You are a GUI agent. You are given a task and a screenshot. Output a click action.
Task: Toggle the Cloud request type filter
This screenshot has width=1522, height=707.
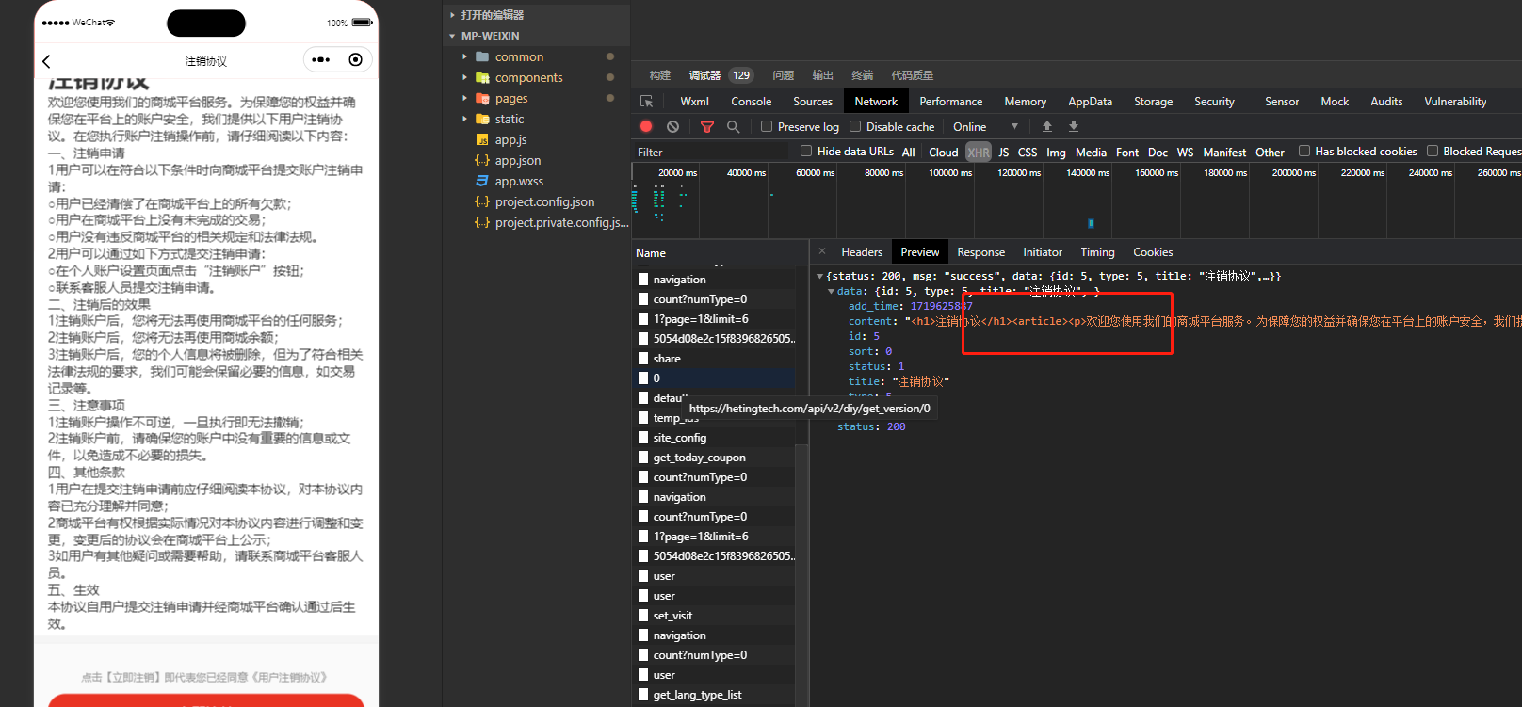pyautogui.click(x=943, y=152)
